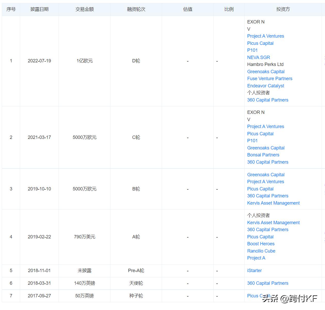The image size is (325, 310).
Task: Select the 未披露 amount cell
Action: [x=84, y=271]
